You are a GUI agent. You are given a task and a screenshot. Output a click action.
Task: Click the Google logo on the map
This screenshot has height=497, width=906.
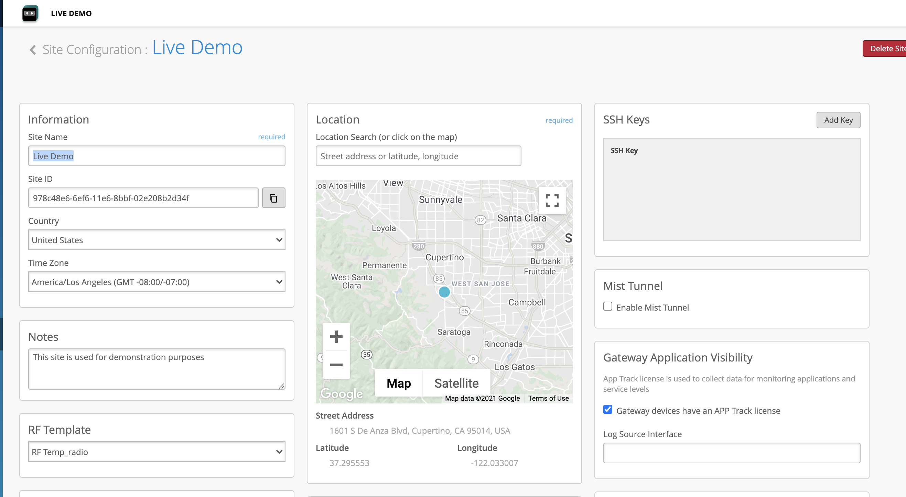tap(341, 393)
